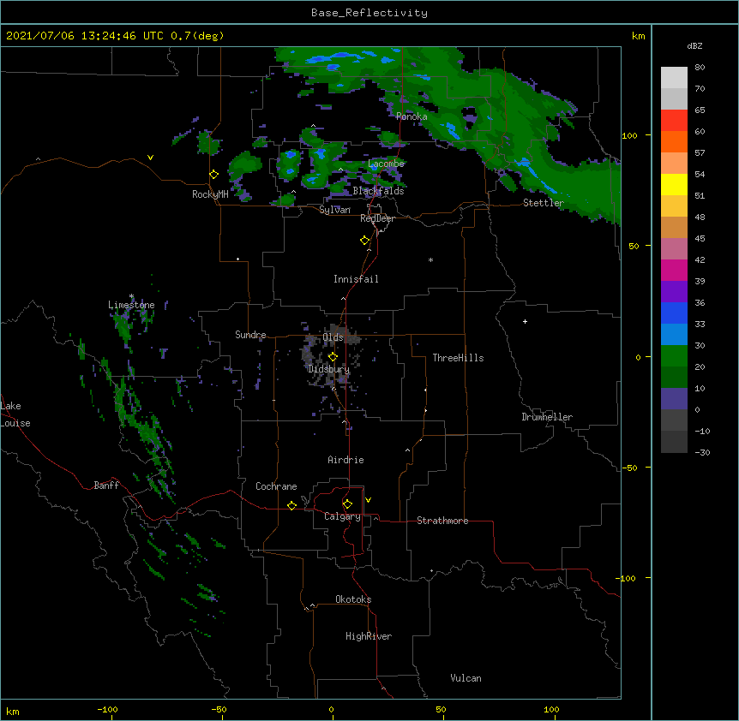Click the slate-purple 0-10 dBZ legend swatch
This screenshot has height=721, width=739.
pos(674,399)
